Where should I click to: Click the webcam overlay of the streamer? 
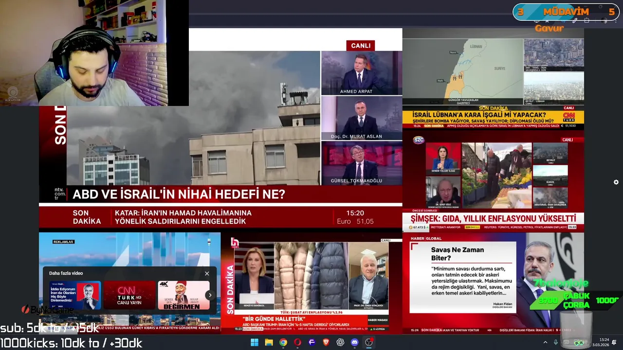pos(94,53)
